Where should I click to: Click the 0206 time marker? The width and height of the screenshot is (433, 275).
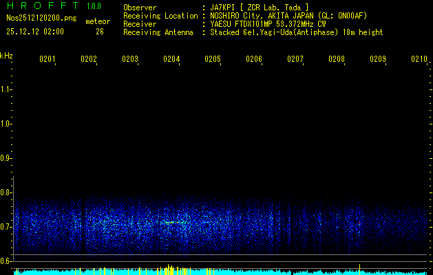point(254,59)
